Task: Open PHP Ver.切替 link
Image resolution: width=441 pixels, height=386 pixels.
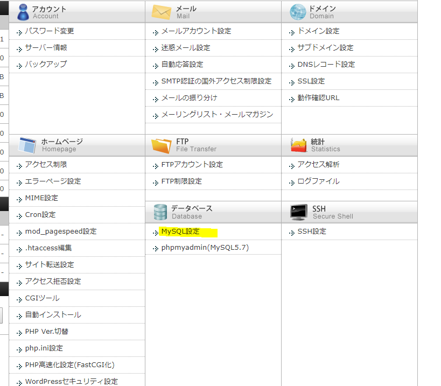Action: [x=47, y=332]
